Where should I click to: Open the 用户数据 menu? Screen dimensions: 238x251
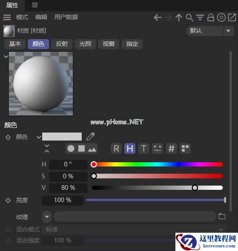pyautogui.click(x=66, y=17)
